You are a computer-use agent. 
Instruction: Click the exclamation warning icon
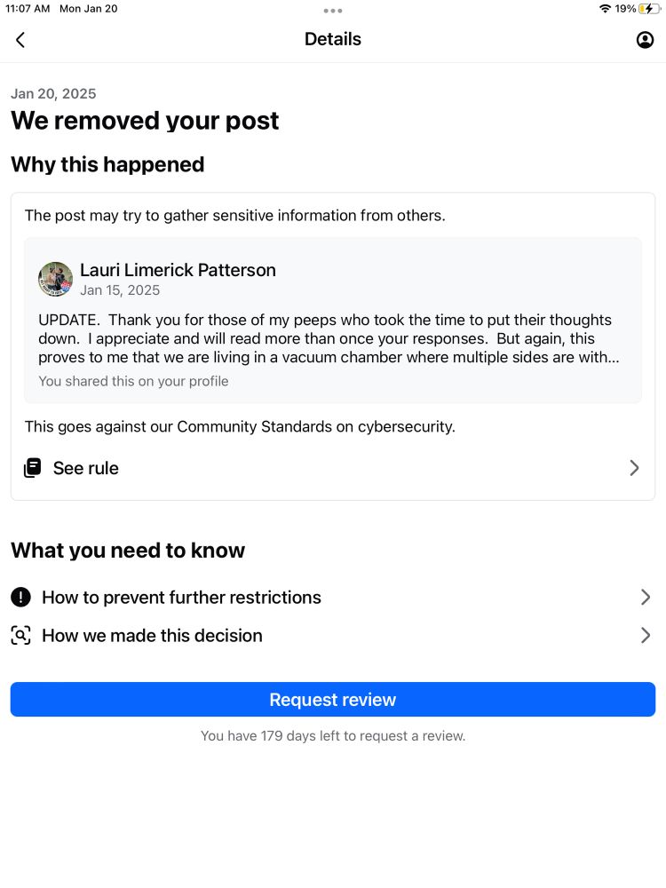21,597
